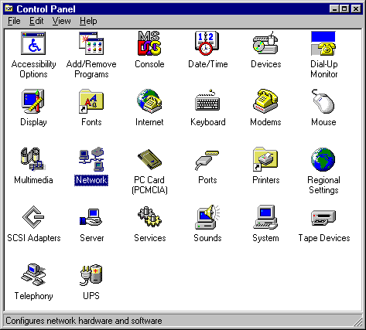Select the Accessibility Options icon
366x330 pixels.
click(x=33, y=43)
